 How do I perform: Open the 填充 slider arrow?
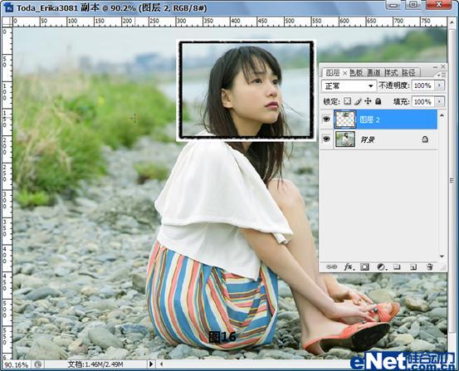point(439,101)
